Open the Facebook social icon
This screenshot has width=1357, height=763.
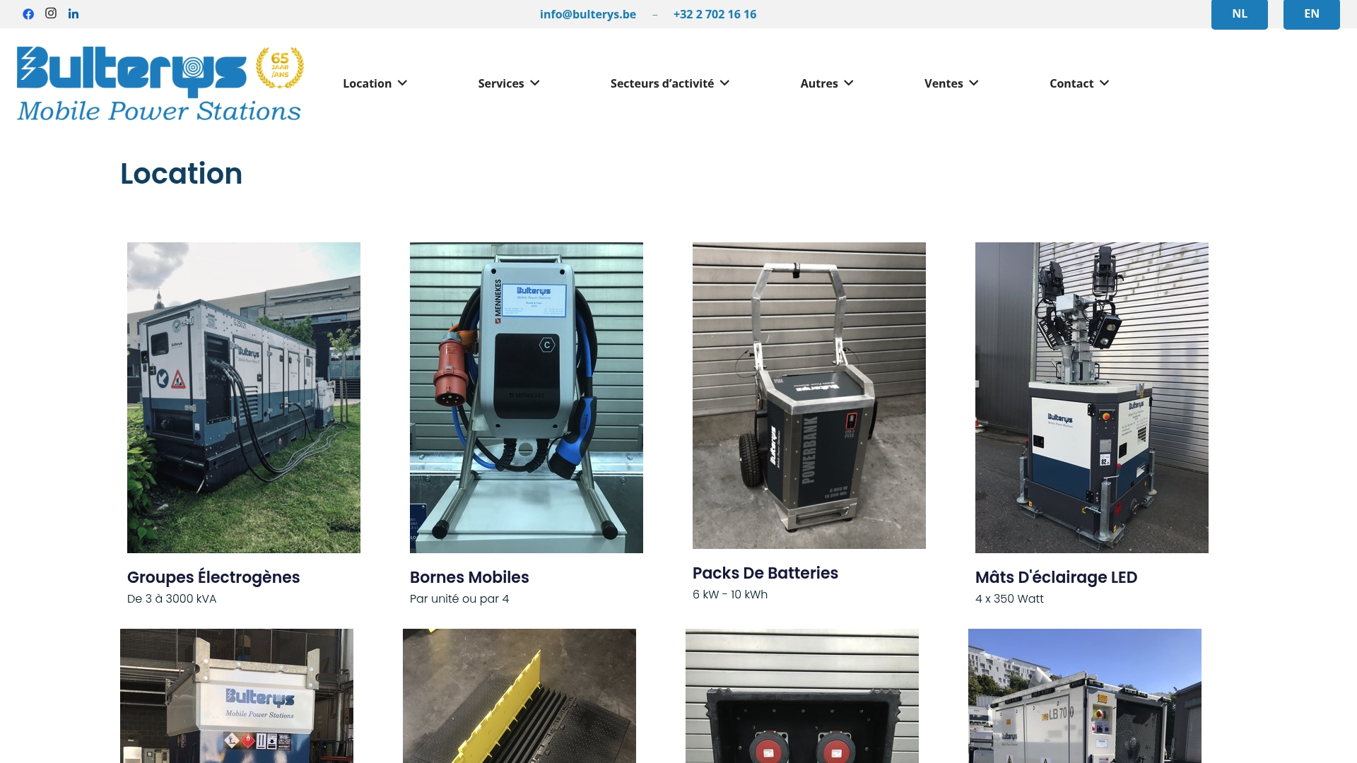pyautogui.click(x=28, y=14)
